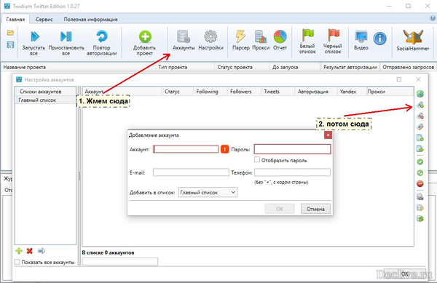Close the Добавление аккаунта dialog

328,135
